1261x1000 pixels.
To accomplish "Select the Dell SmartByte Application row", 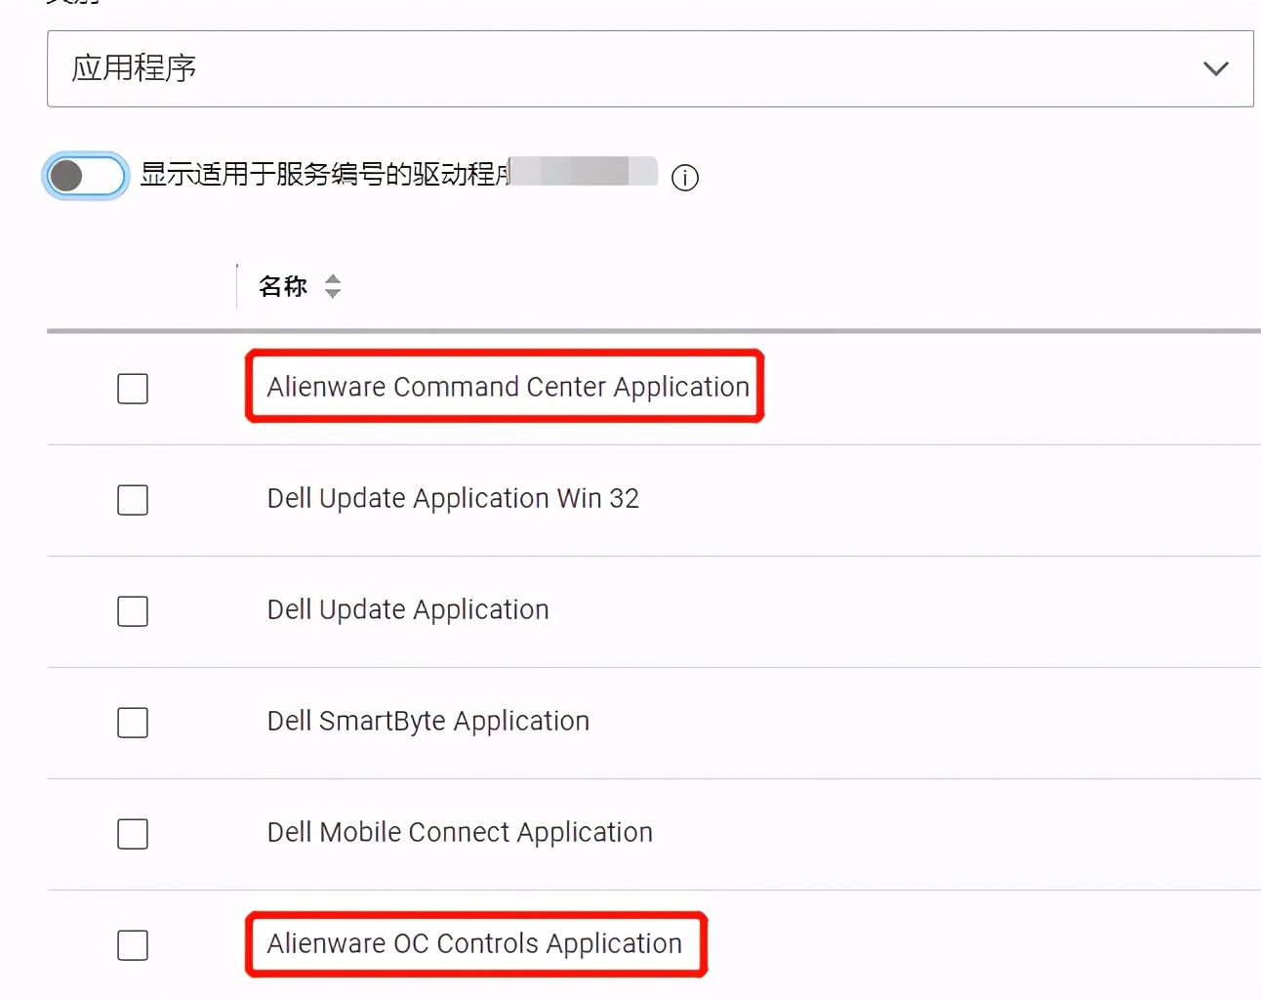I will [427, 721].
